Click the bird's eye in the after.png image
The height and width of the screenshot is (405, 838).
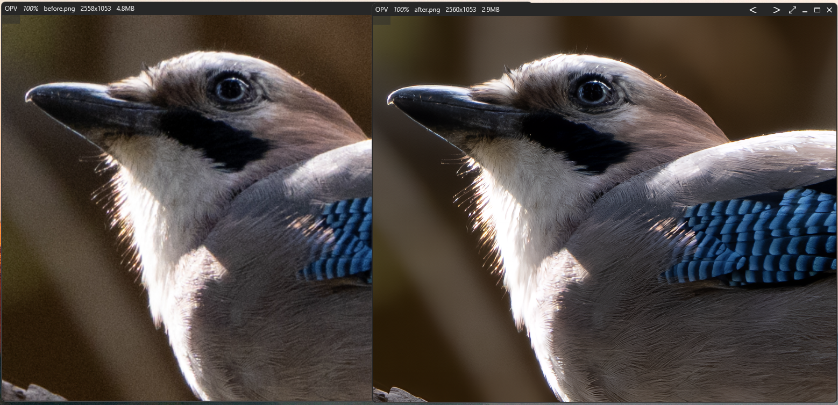click(x=593, y=92)
